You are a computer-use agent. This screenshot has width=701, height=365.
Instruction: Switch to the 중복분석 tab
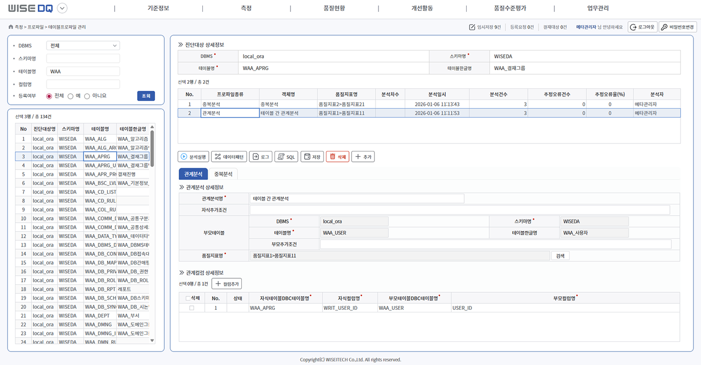(223, 174)
